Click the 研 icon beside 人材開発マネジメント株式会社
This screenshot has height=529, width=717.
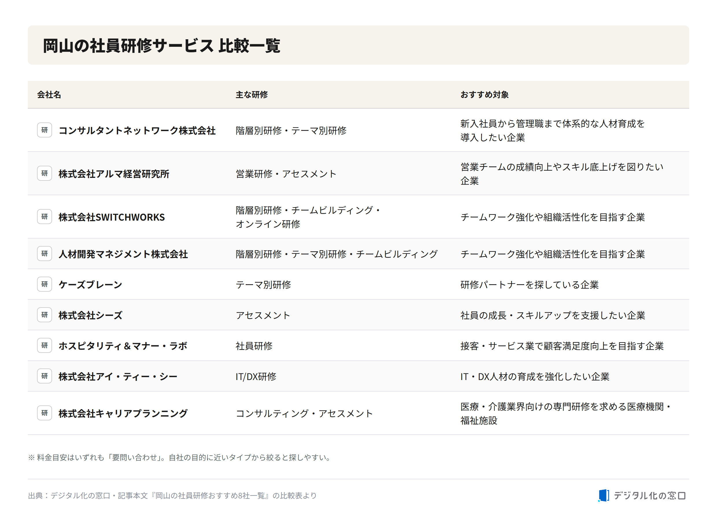pyautogui.click(x=45, y=254)
